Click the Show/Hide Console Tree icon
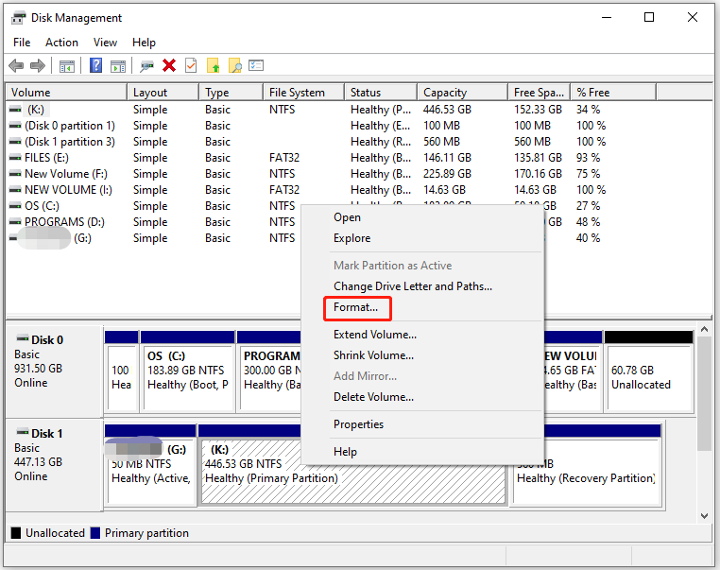The width and height of the screenshot is (720, 570). pos(67,65)
